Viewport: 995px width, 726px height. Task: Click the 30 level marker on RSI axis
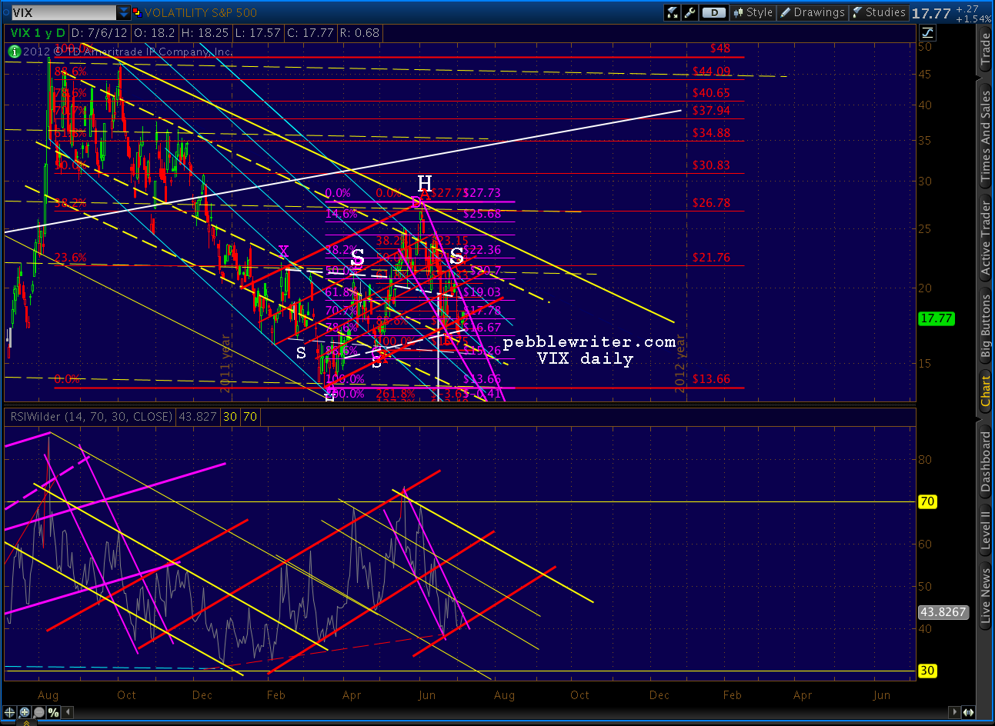[x=927, y=671]
